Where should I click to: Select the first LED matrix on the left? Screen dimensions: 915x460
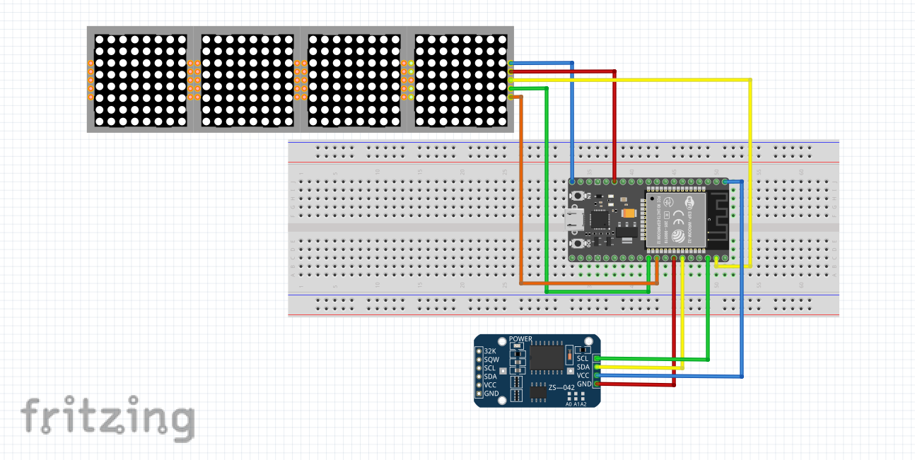pos(140,81)
